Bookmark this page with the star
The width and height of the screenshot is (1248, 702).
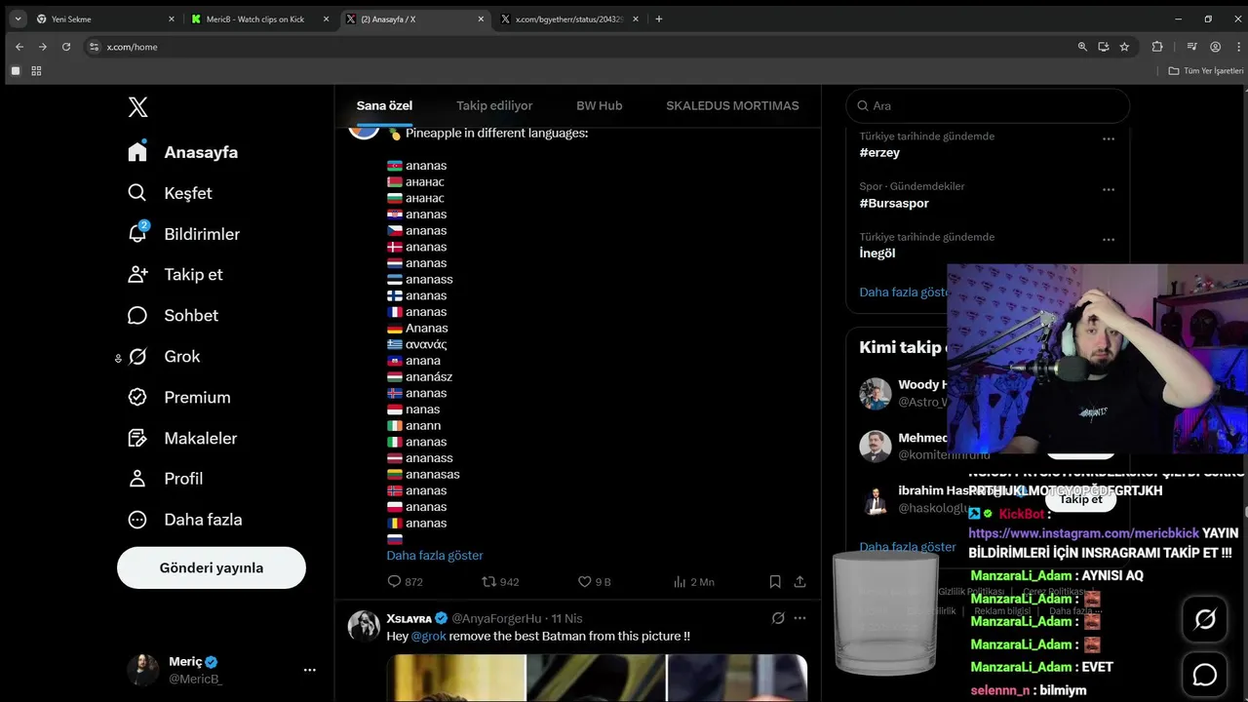1124,47
